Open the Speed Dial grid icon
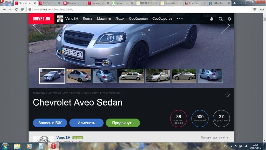266x150 pixels. 22,9
